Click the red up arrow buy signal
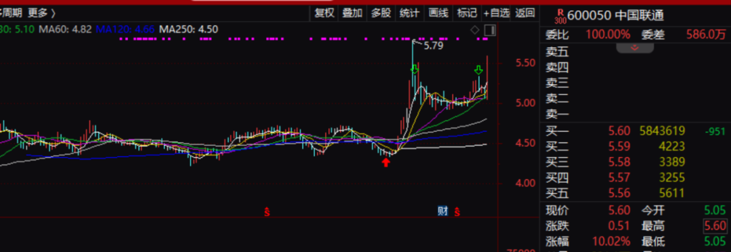Screen dimensions: 731x252 click(x=386, y=162)
